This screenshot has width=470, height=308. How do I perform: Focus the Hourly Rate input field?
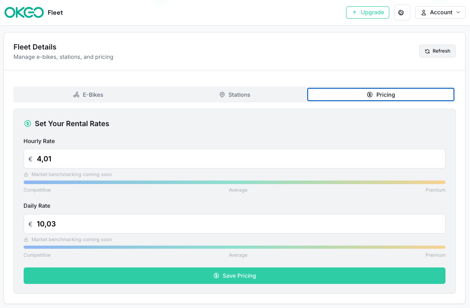click(x=234, y=159)
